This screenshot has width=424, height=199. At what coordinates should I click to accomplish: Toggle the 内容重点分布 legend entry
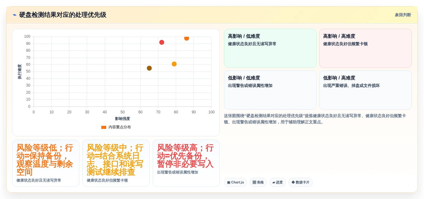click(x=116, y=127)
